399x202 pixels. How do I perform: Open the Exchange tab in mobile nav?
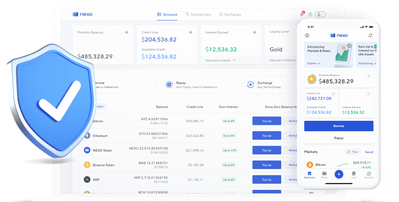tap(369, 175)
